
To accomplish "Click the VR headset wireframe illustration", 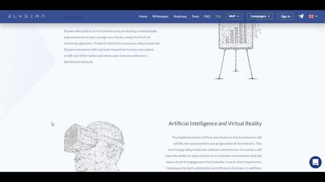I will click(94, 146).
